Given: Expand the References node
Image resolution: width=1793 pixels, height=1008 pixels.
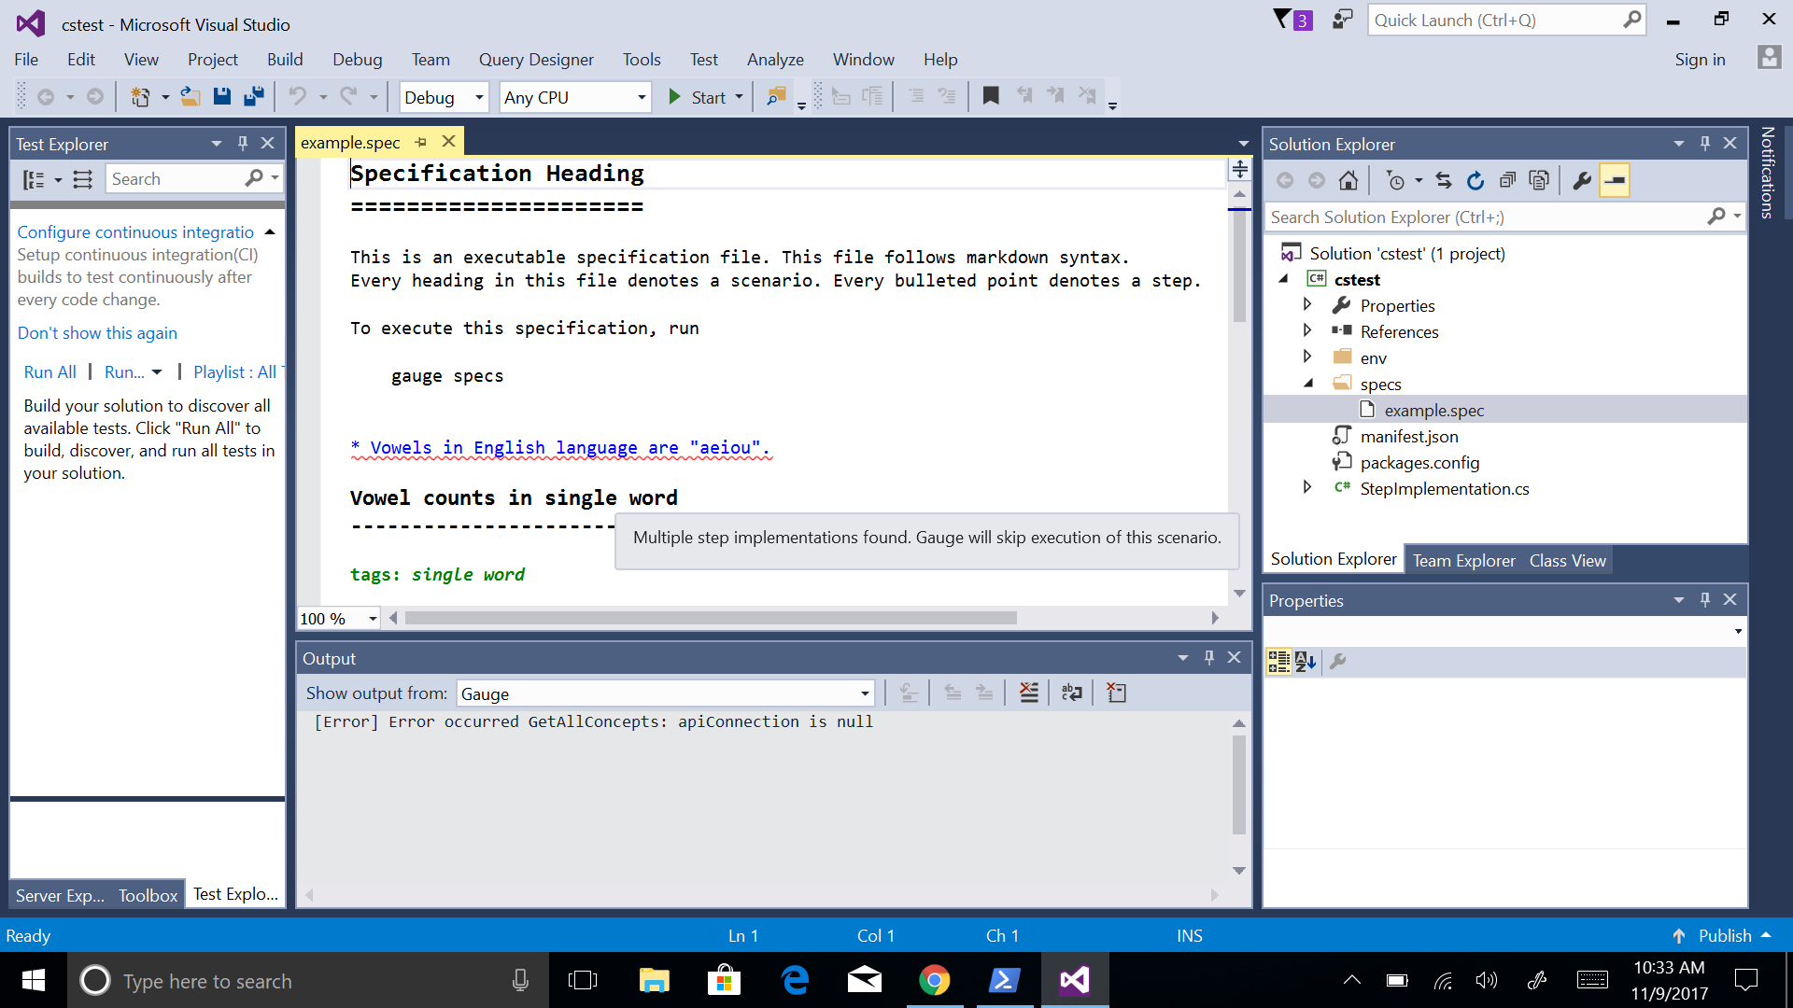Looking at the screenshot, I should click(x=1307, y=330).
